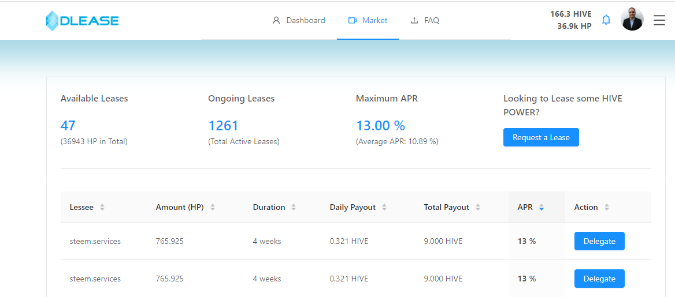The height and width of the screenshot is (297, 675).
Task: Open the FAQ tab
Action: pyautogui.click(x=425, y=20)
